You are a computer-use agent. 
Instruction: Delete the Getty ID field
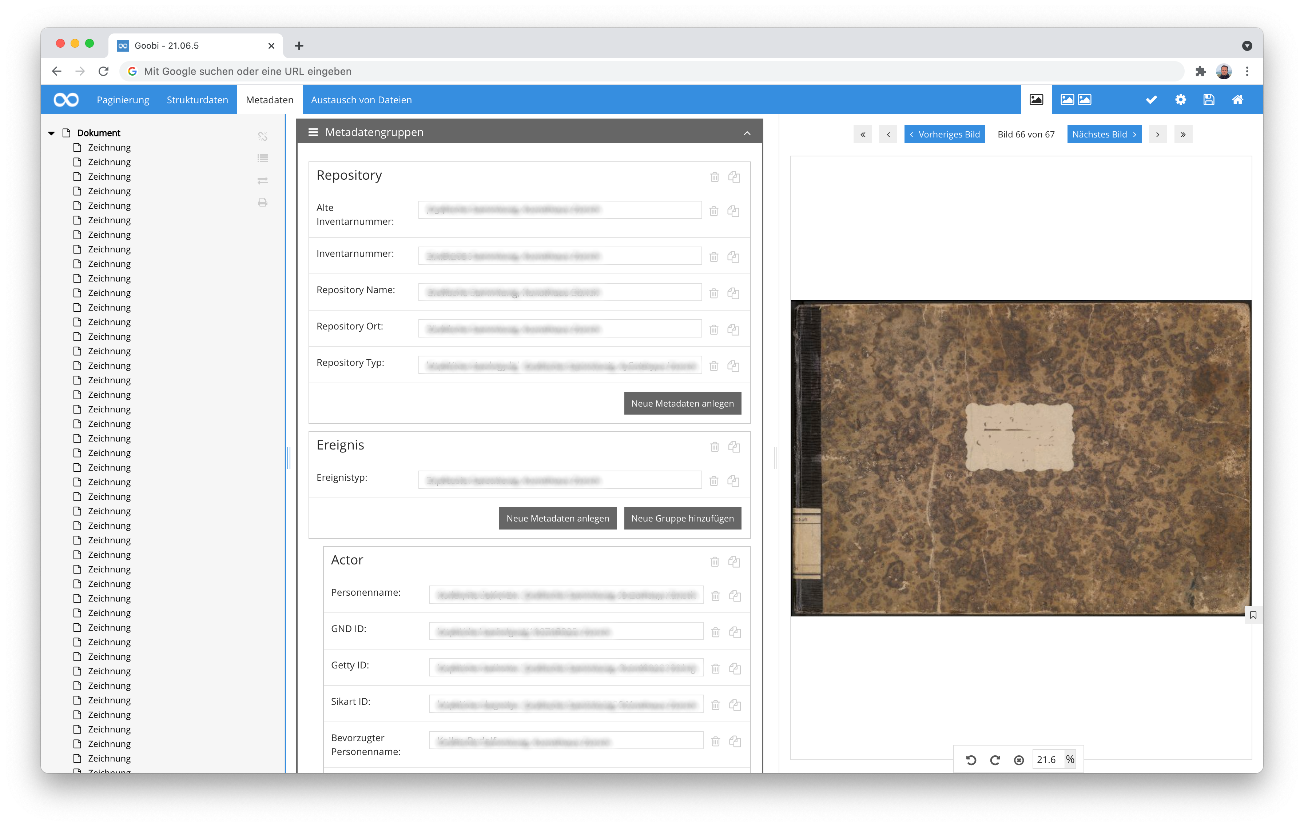pos(715,668)
